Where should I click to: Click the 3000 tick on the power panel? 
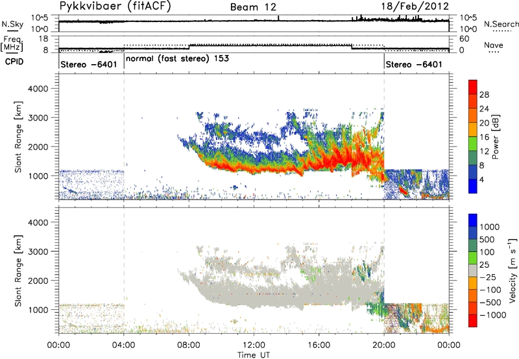pos(38,118)
